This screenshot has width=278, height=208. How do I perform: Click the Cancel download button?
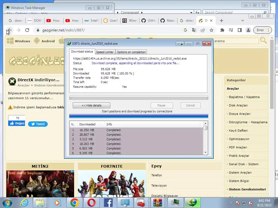click(x=191, y=105)
